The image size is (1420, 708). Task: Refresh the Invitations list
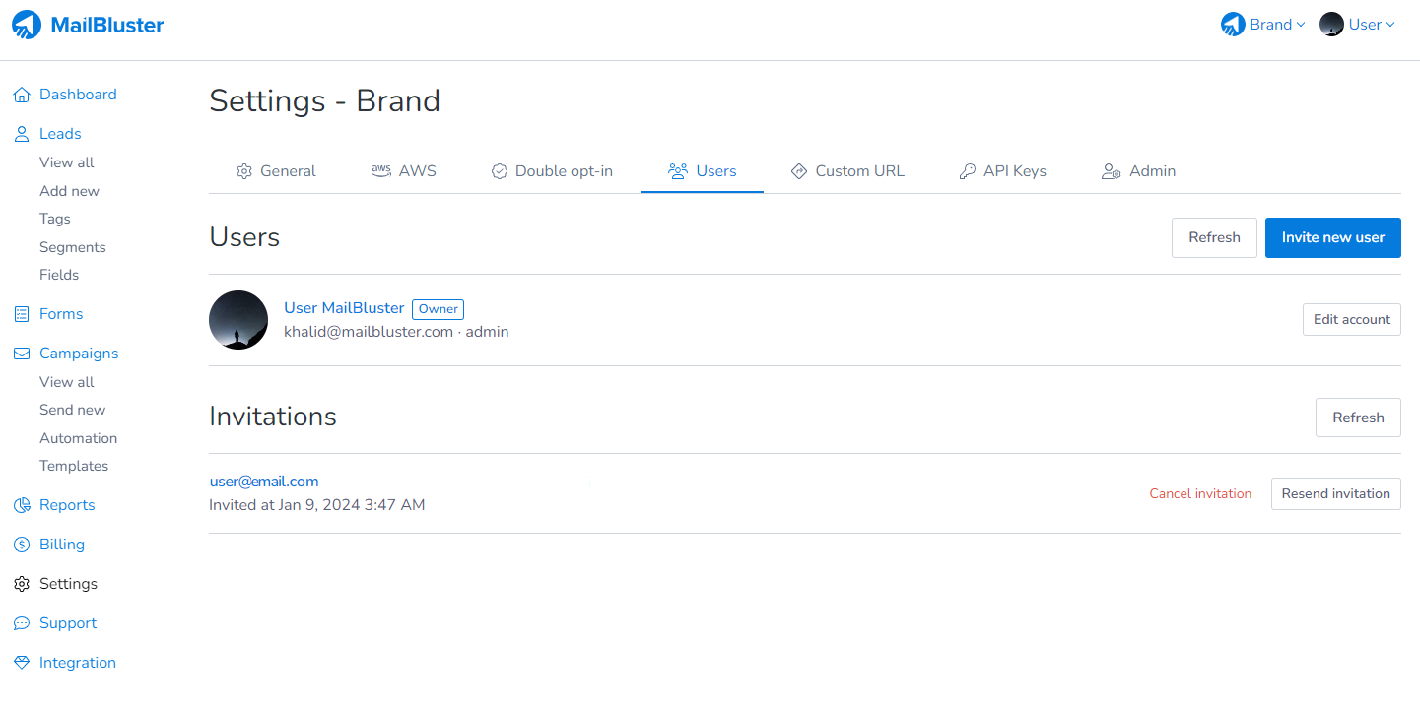[1358, 418]
